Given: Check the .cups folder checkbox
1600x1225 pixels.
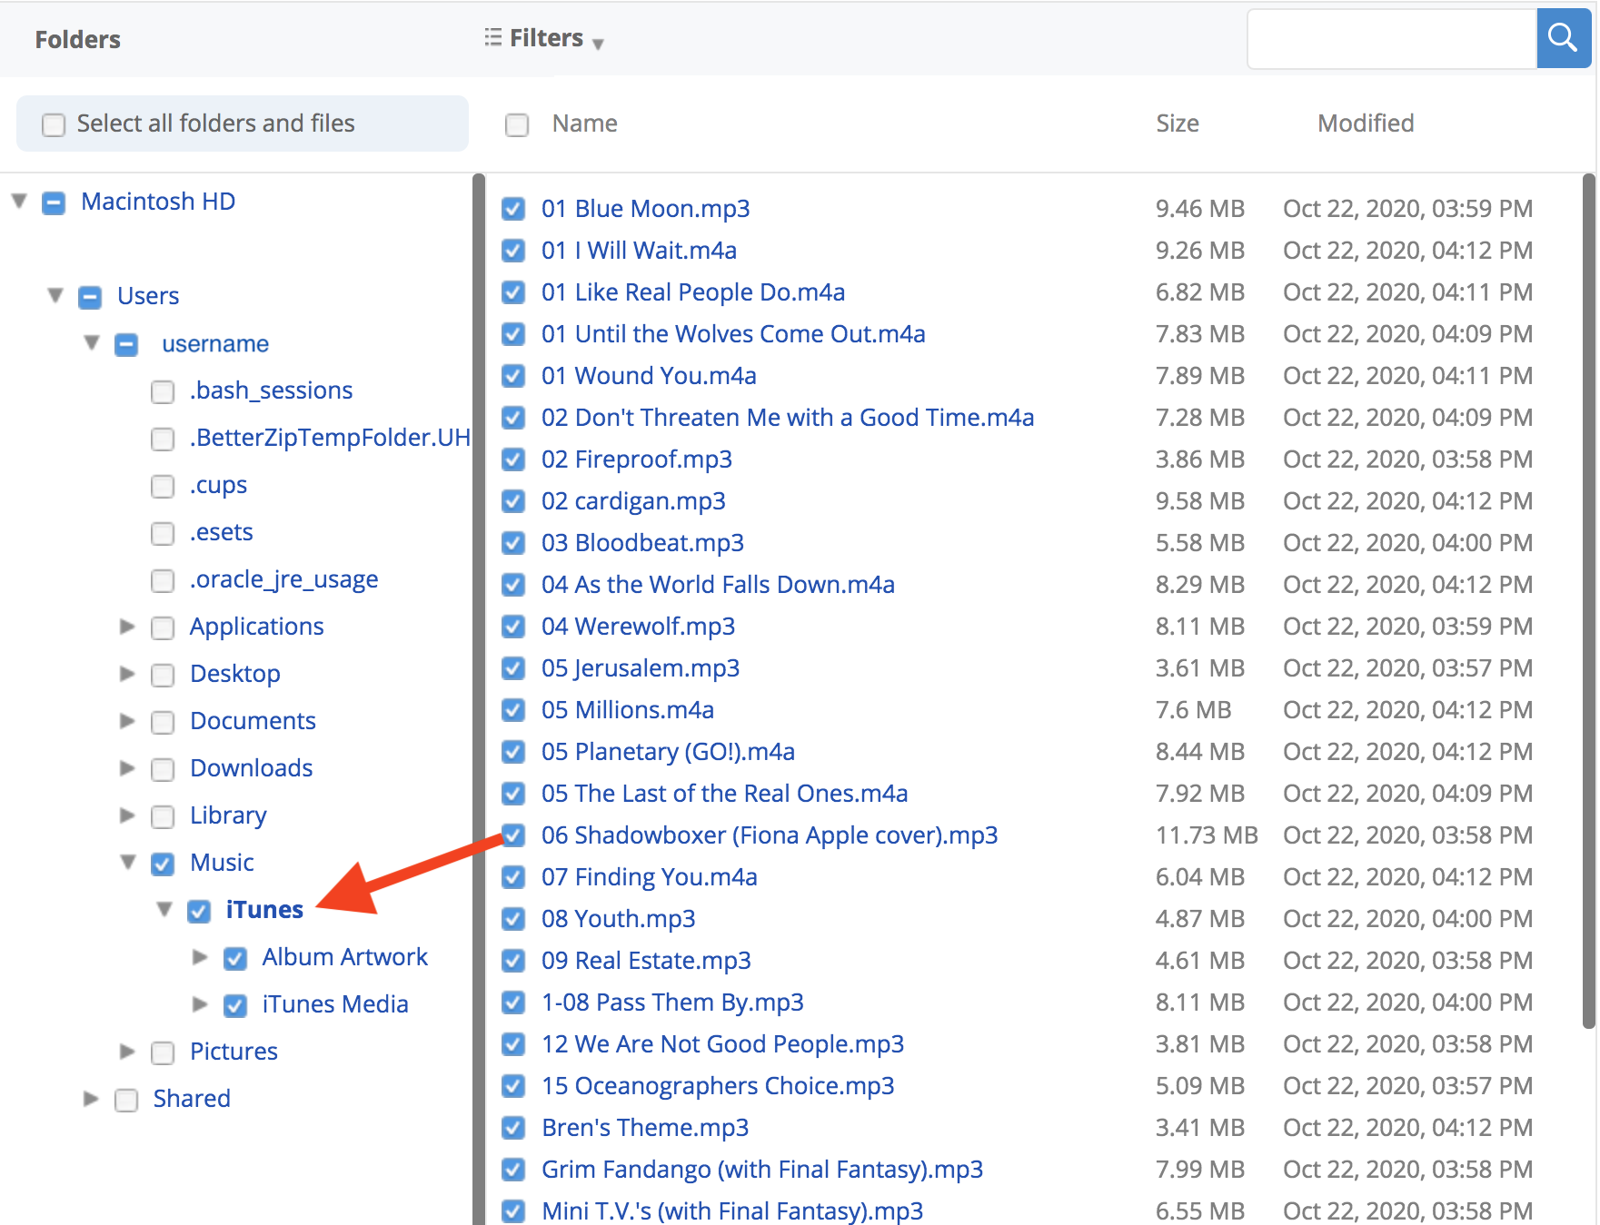Looking at the screenshot, I should pyautogui.click(x=163, y=486).
